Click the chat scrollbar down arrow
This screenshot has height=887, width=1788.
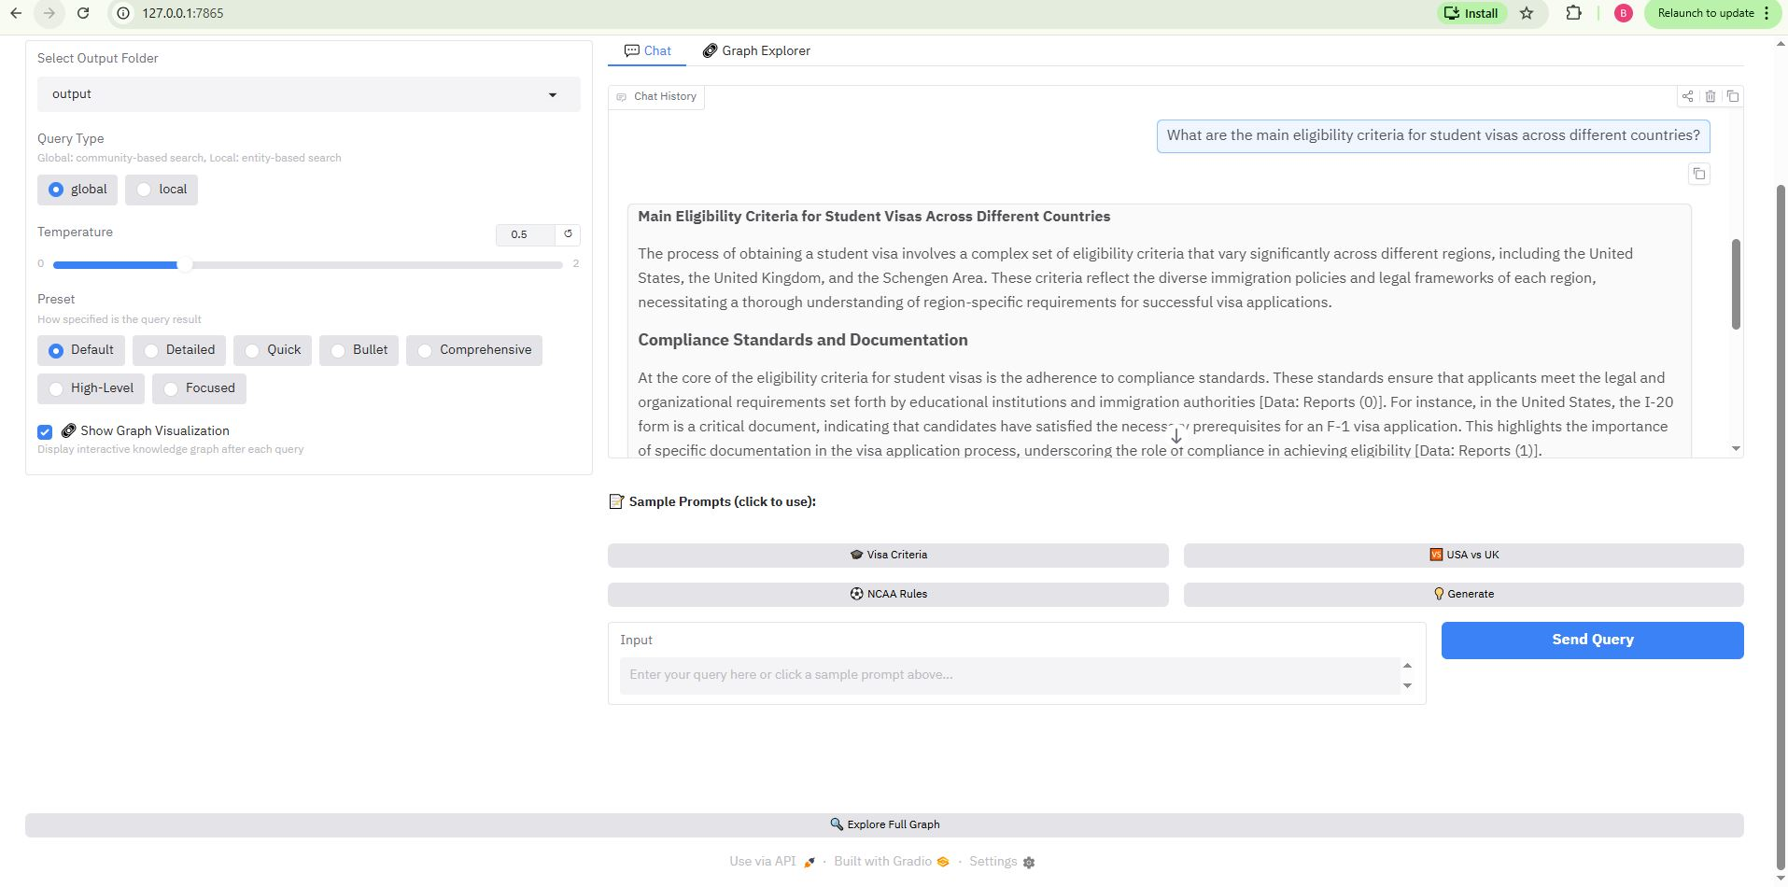point(1736,449)
